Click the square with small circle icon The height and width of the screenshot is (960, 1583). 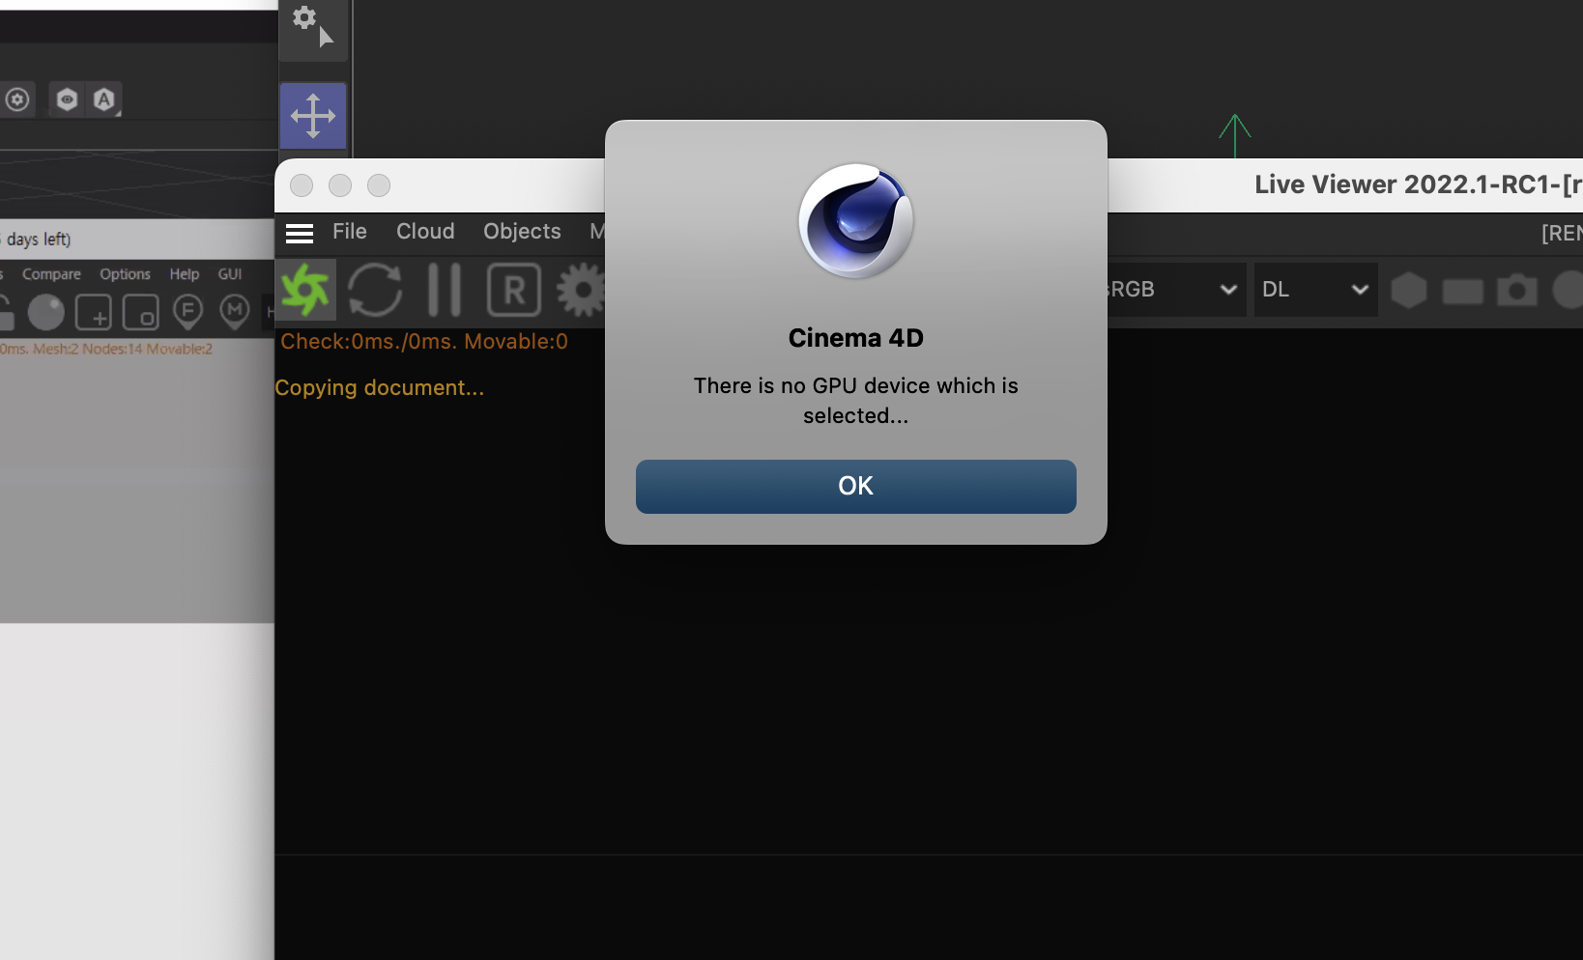coord(141,312)
